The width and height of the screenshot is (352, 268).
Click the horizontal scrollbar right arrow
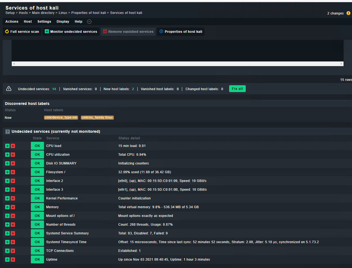341,64
